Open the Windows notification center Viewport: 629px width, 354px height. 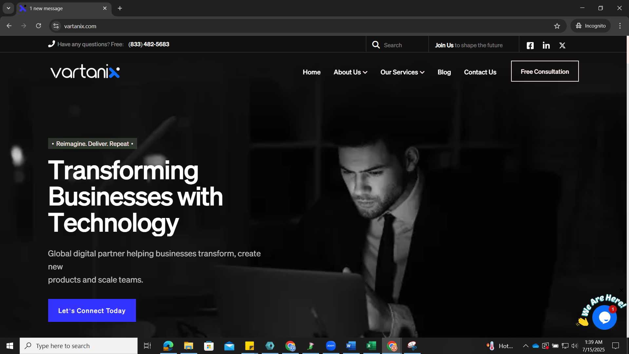click(616, 346)
